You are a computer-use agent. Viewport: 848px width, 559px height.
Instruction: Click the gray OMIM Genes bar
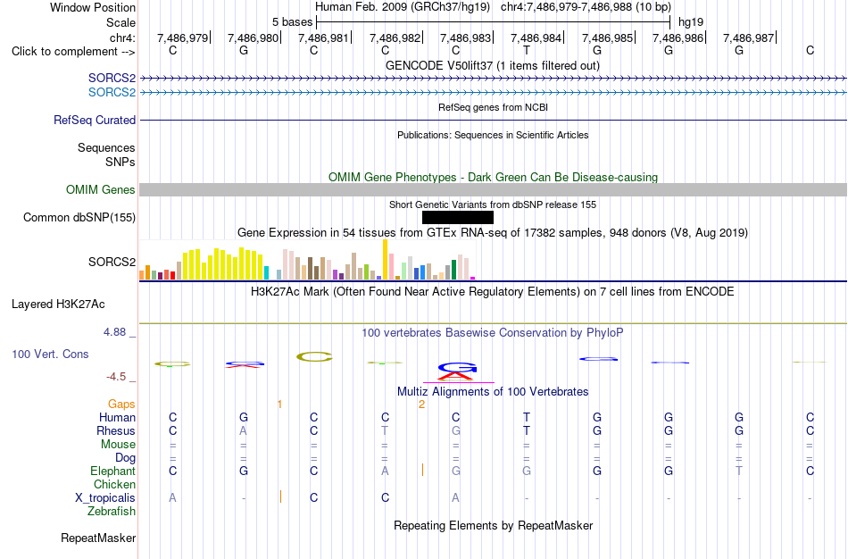pos(494,189)
